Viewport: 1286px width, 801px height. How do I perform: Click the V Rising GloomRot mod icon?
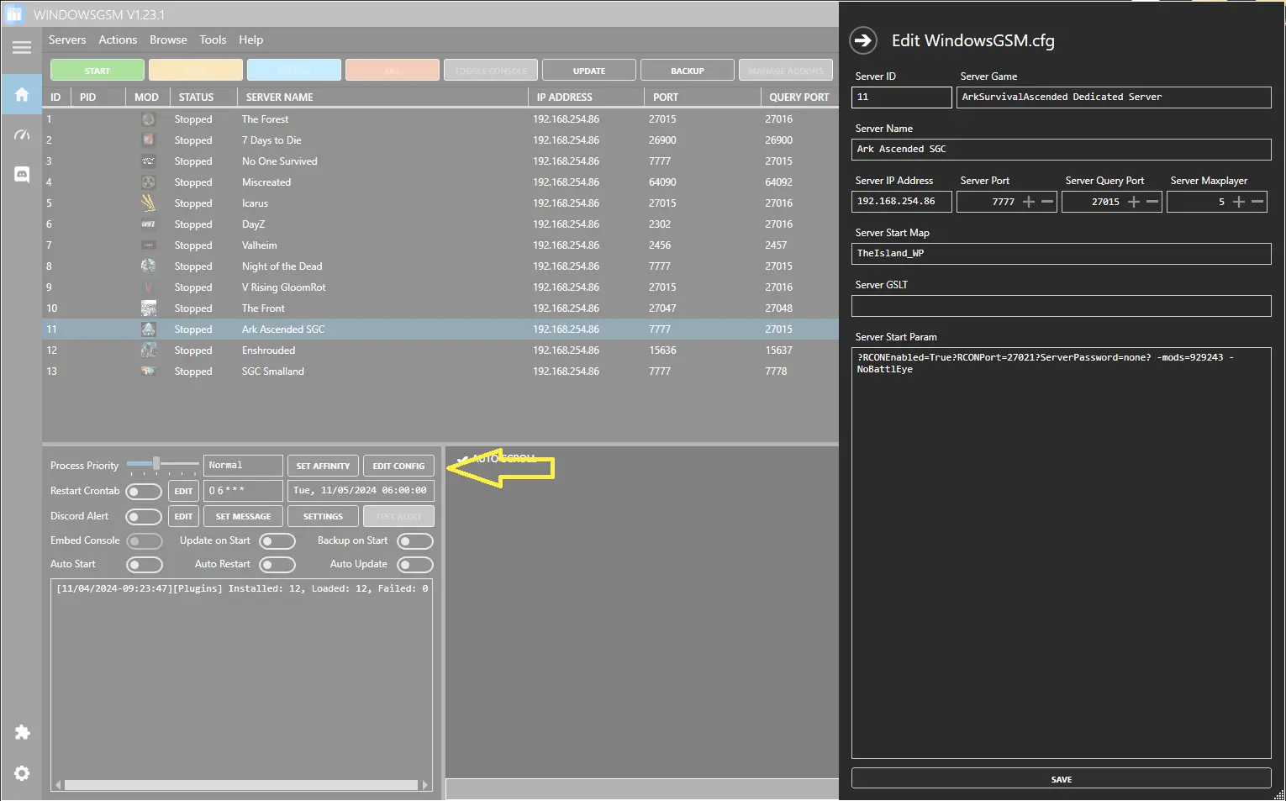coord(148,287)
